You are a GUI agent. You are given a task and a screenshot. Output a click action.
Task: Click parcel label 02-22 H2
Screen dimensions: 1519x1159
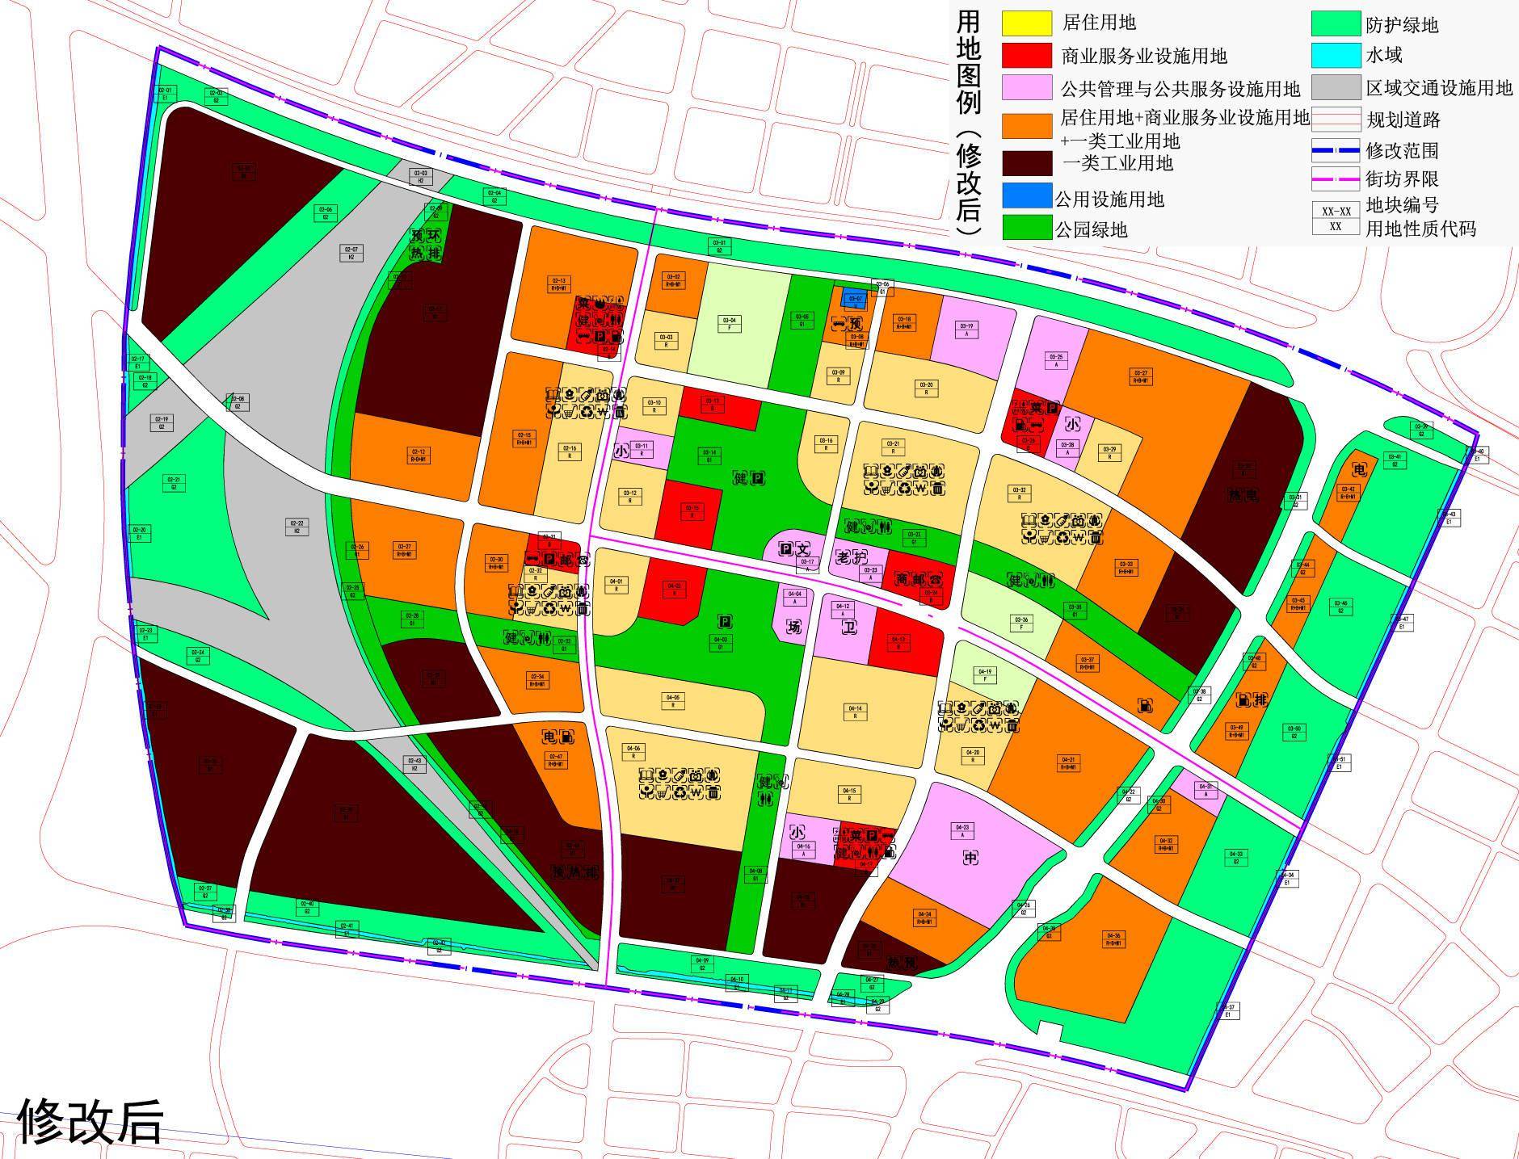click(297, 527)
